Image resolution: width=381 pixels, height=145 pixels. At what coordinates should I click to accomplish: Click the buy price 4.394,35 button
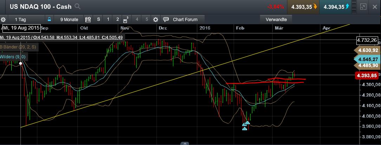coord(336,7)
